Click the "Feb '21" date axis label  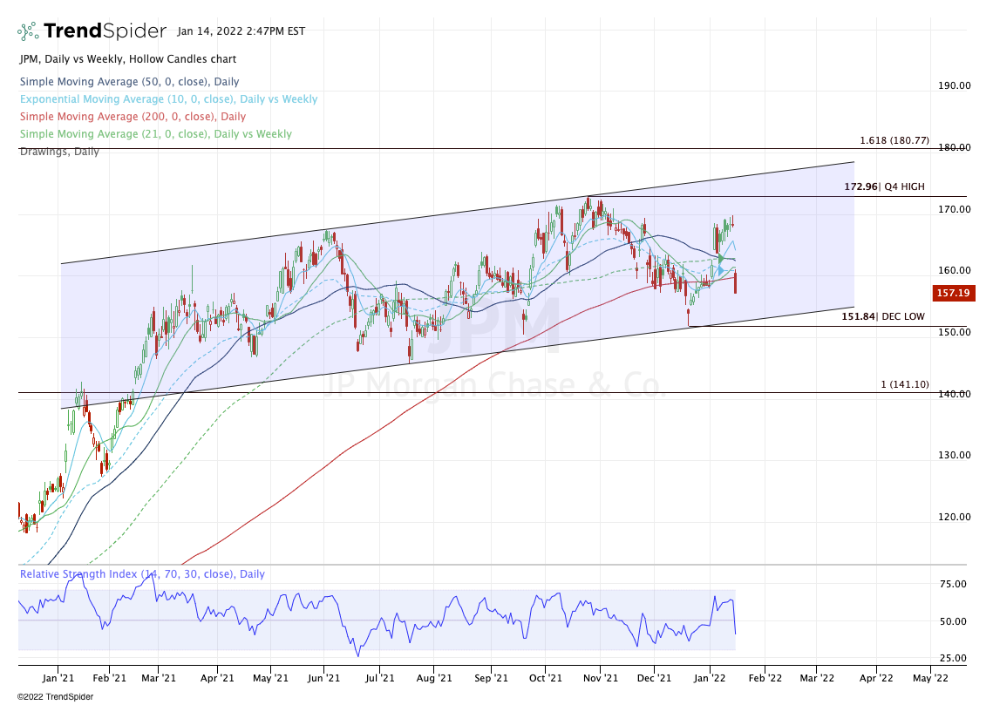[x=109, y=678]
